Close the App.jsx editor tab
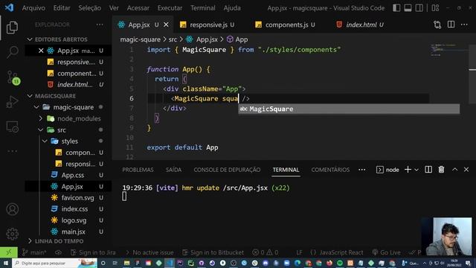 (x=166, y=25)
